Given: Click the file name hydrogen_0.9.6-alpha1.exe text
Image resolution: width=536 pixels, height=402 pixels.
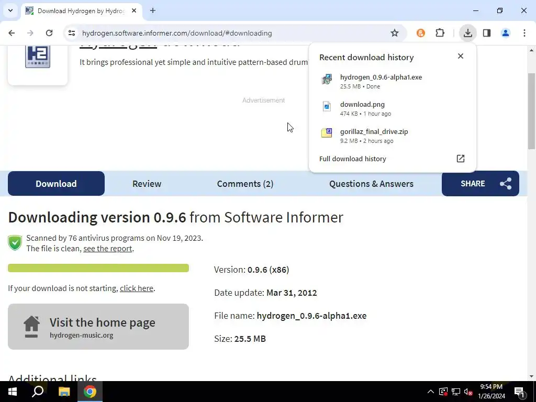Looking at the screenshot, I should [x=311, y=316].
